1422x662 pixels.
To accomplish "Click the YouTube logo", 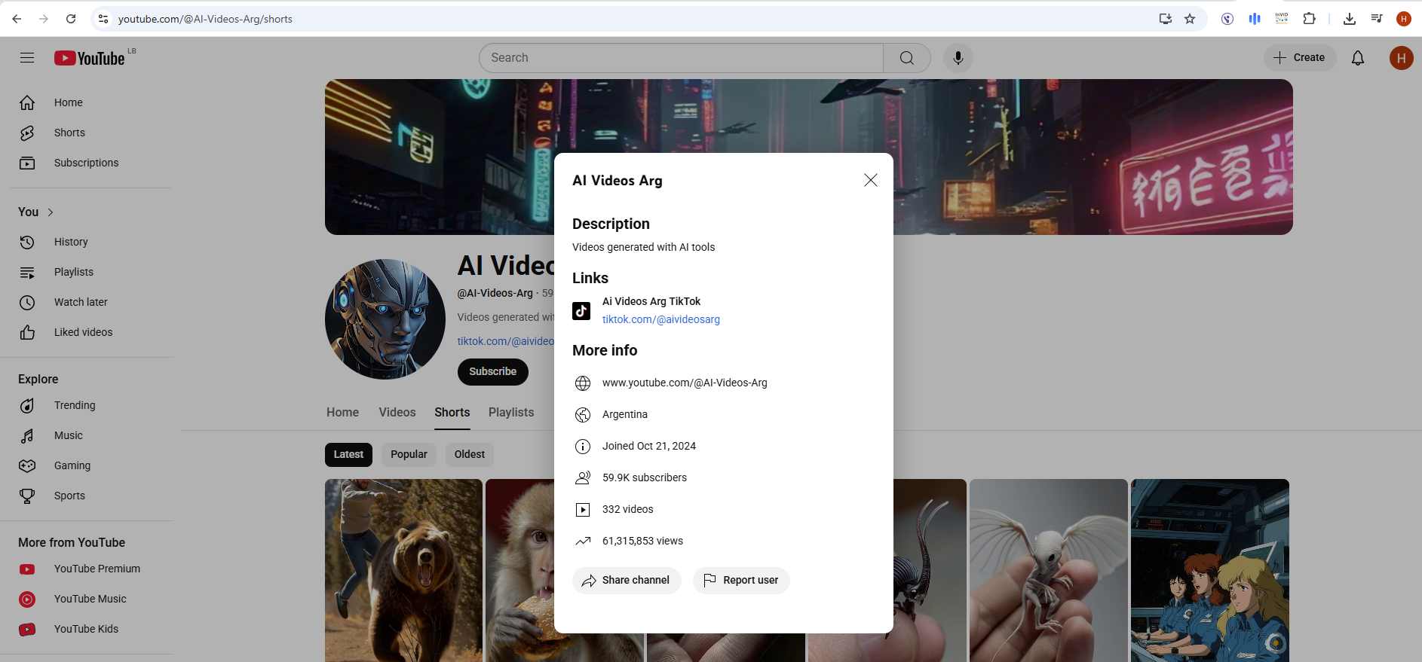I will coord(89,58).
